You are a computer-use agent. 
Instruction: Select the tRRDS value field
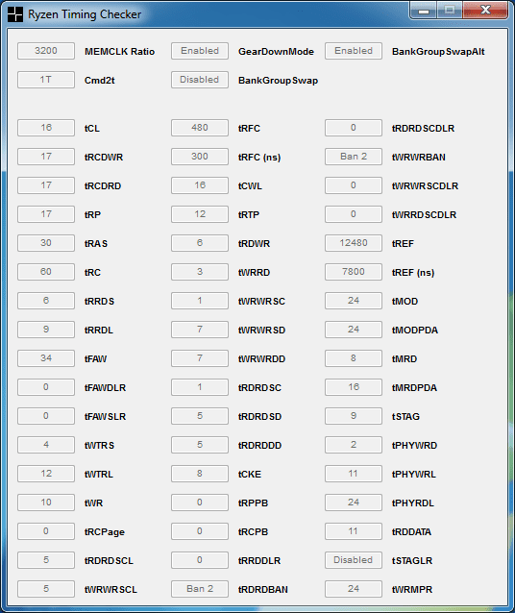coord(46,301)
